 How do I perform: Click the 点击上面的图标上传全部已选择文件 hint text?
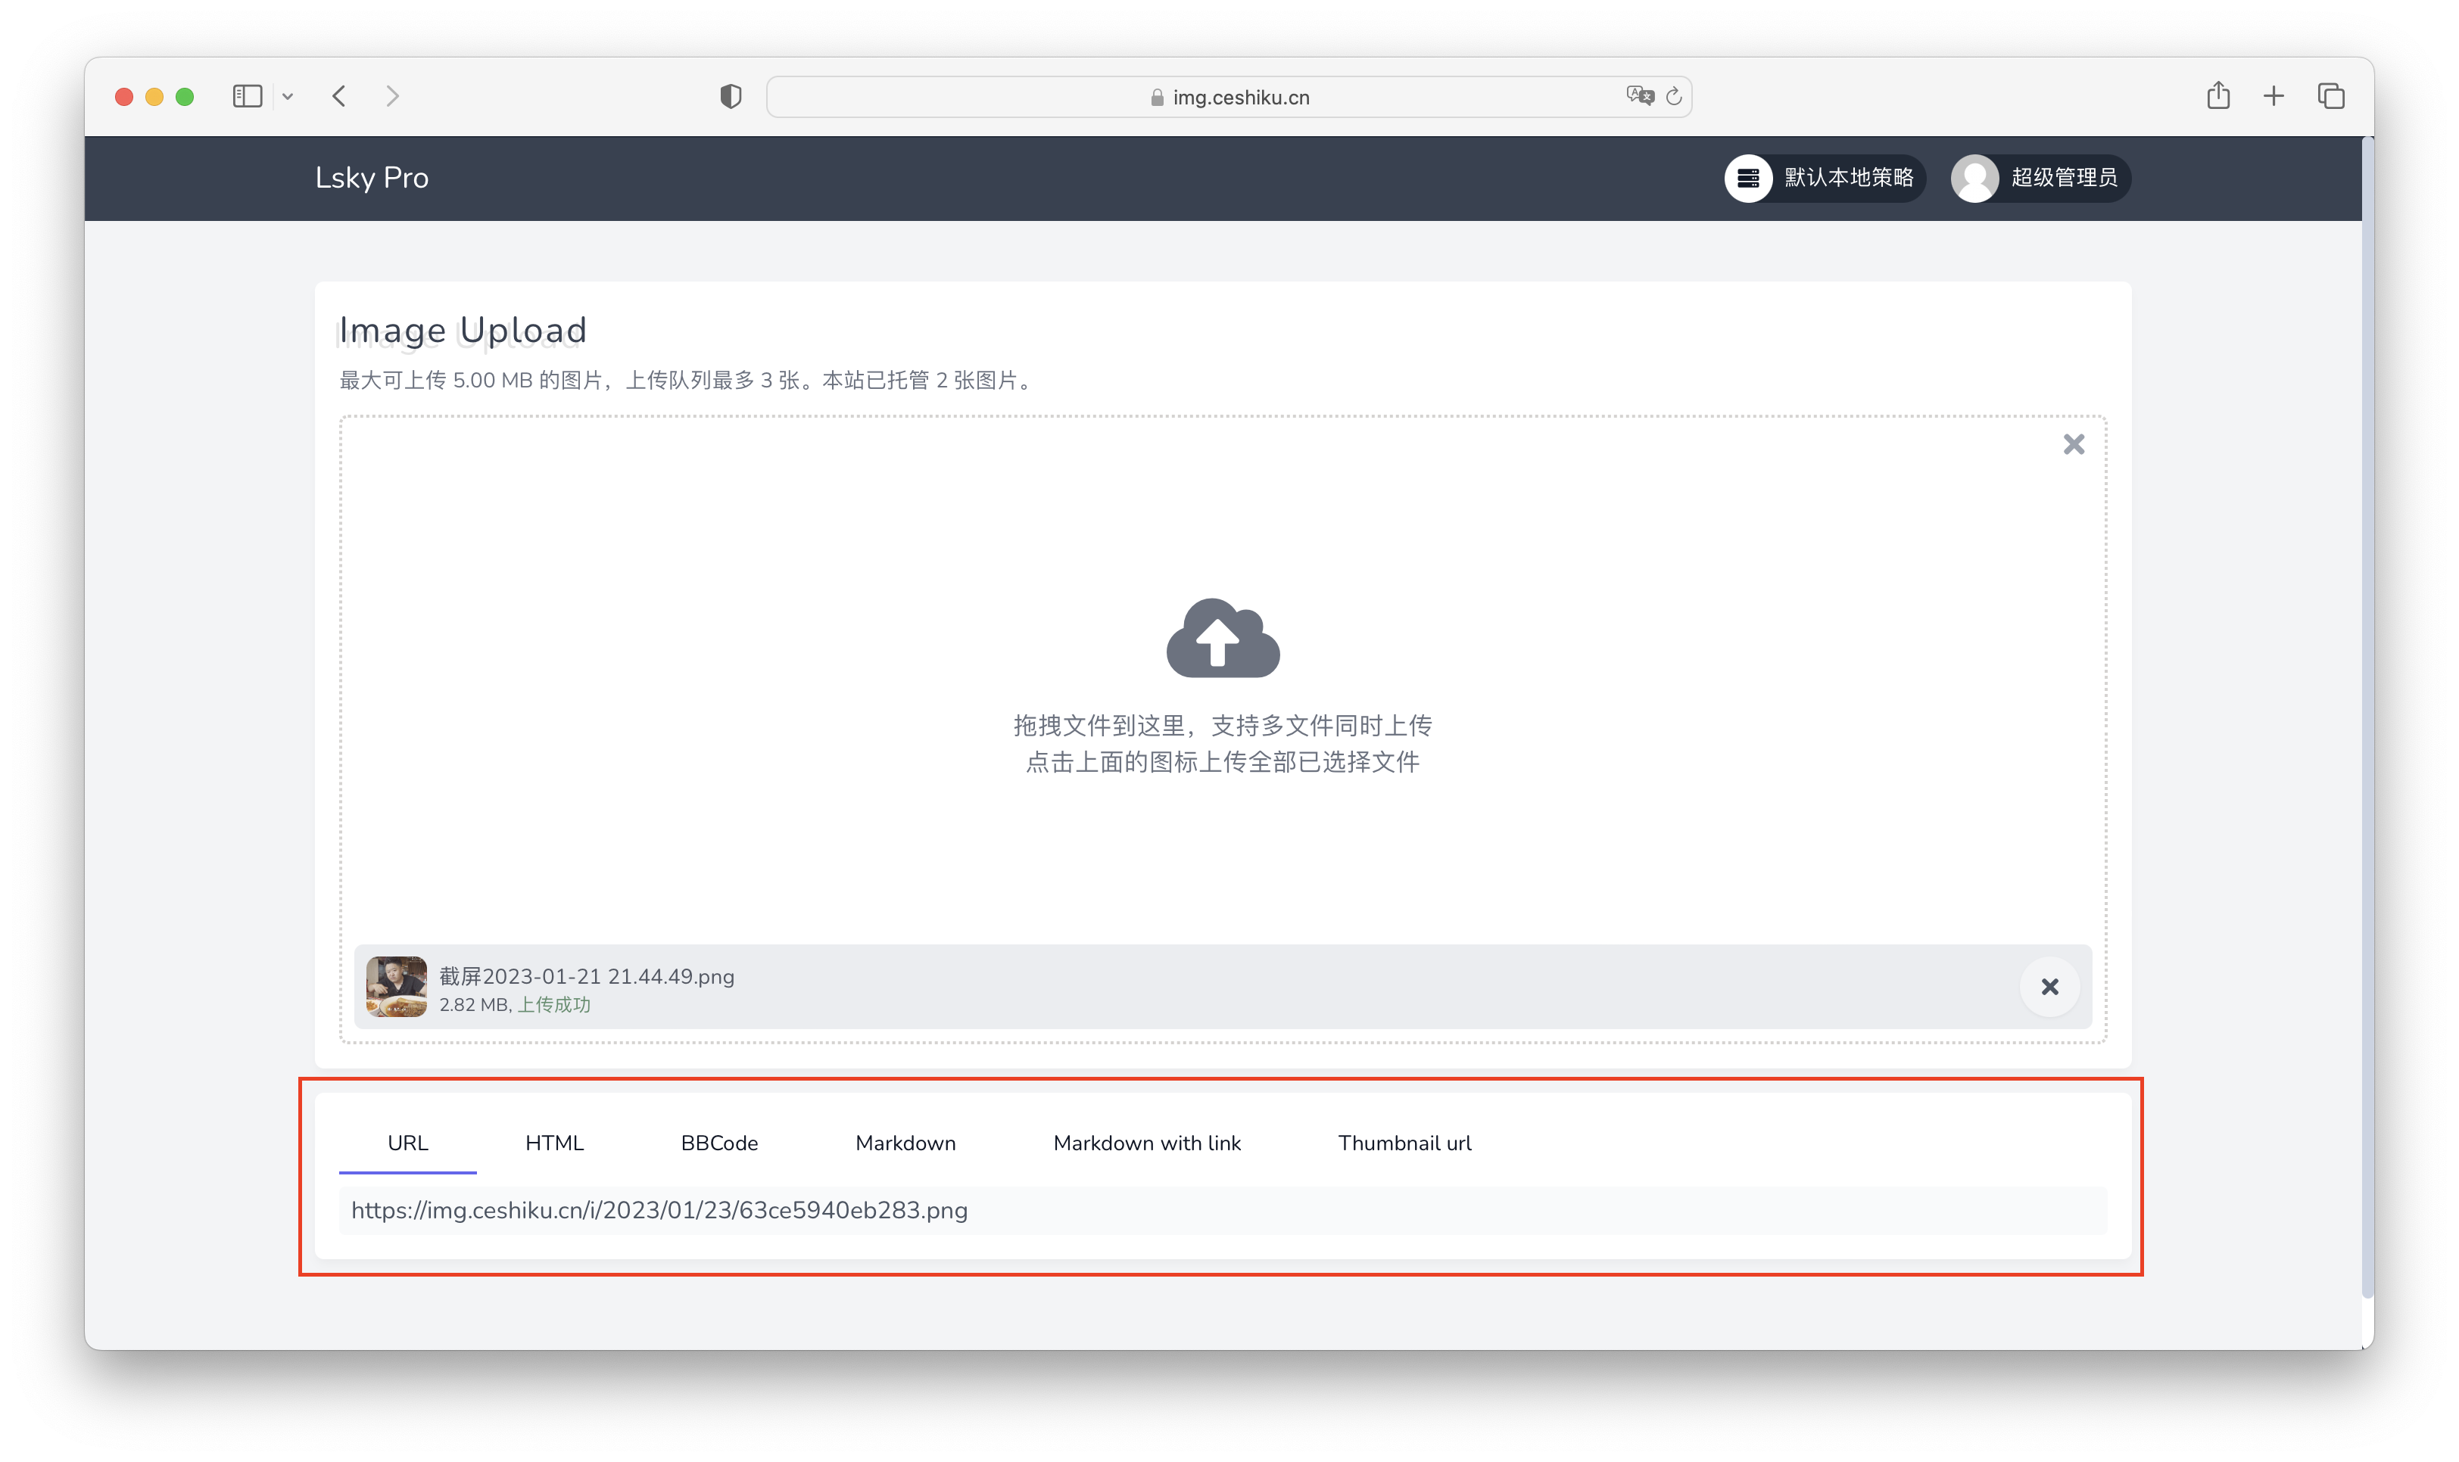pyautogui.click(x=1222, y=763)
